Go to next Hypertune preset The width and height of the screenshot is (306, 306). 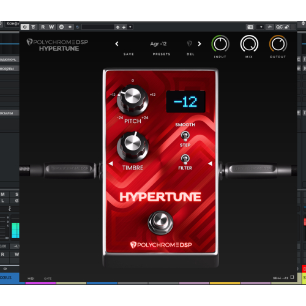pos(200,43)
